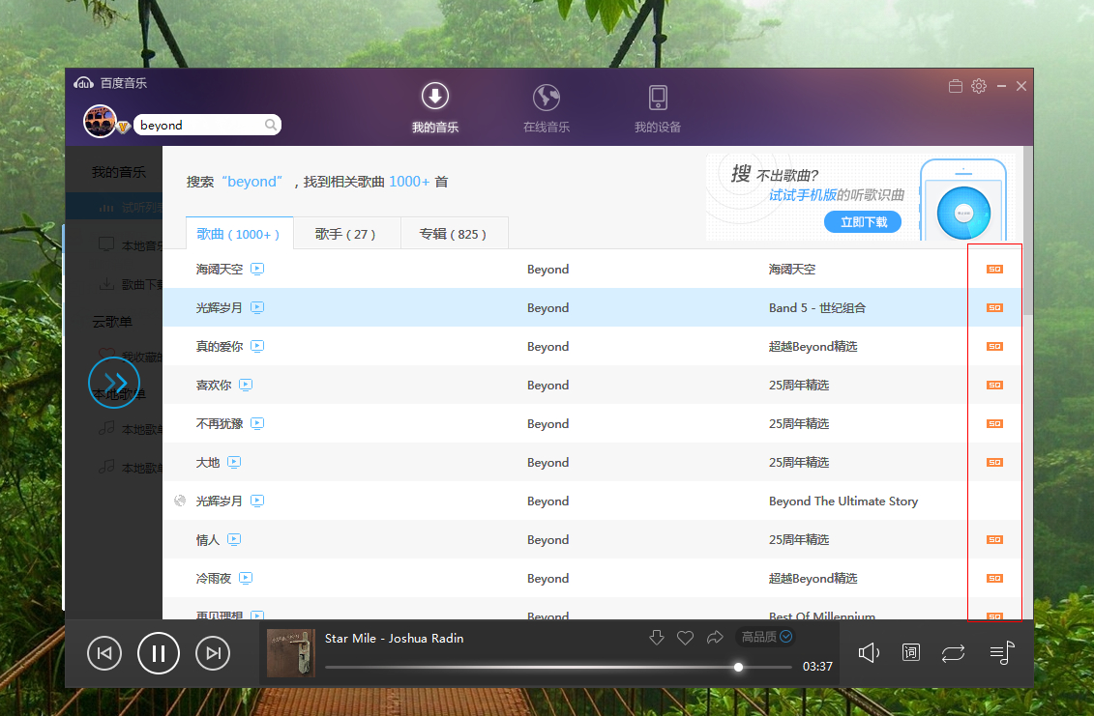Play MV for 喜欢你
The height and width of the screenshot is (716, 1094).
[x=246, y=385]
